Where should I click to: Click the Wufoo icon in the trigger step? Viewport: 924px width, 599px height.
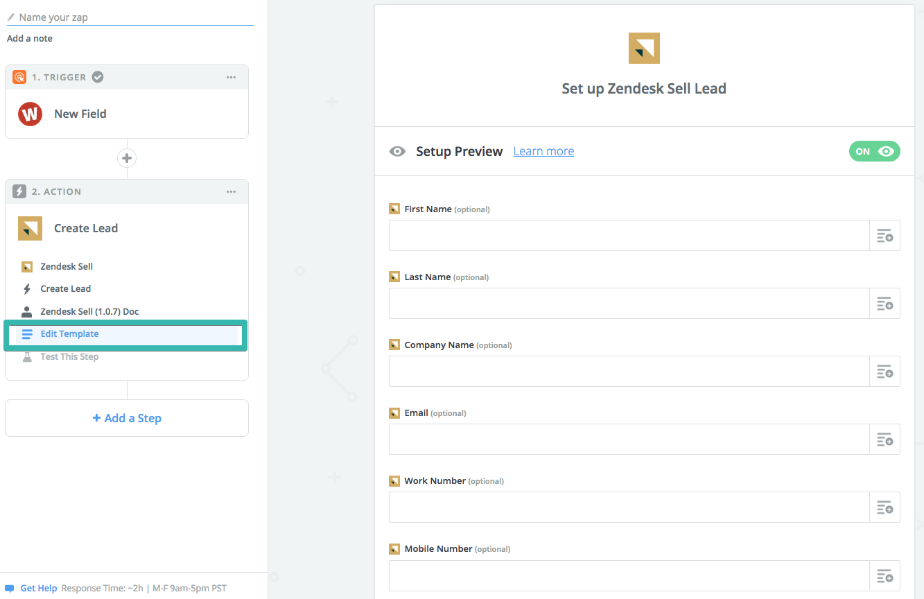[x=30, y=114]
